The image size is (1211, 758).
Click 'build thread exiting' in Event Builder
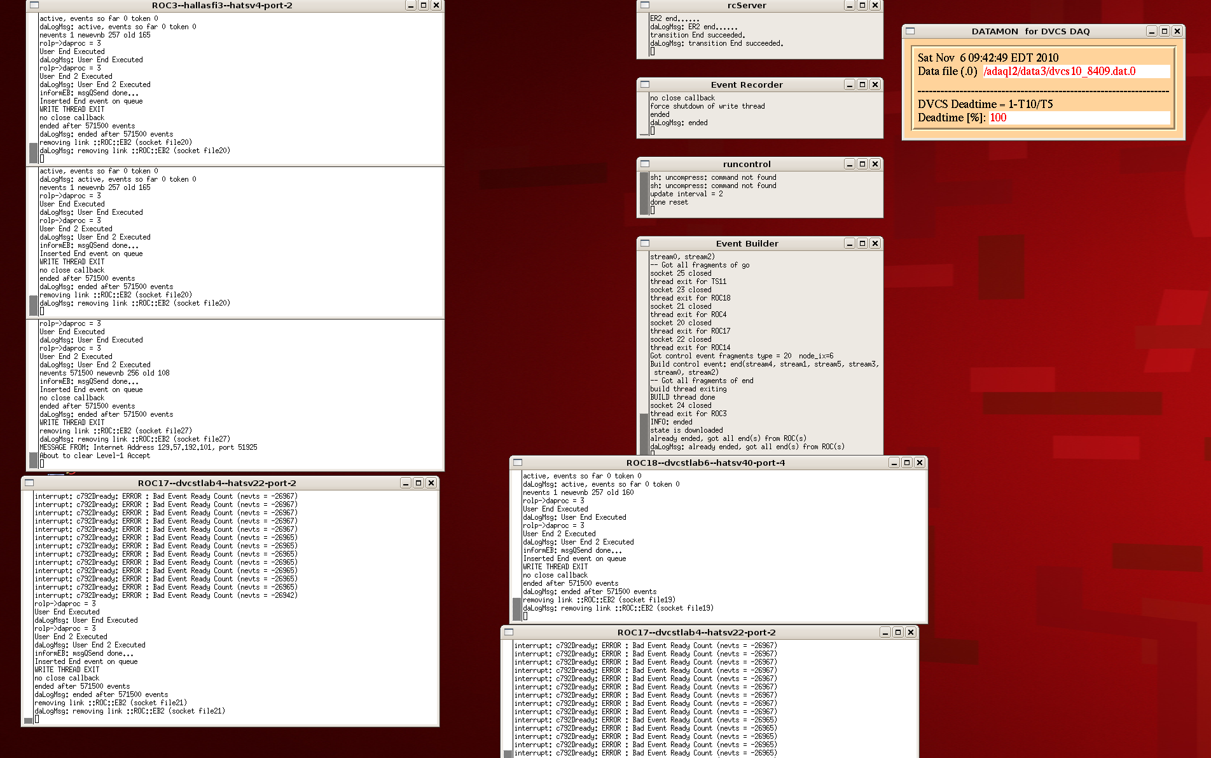point(688,389)
